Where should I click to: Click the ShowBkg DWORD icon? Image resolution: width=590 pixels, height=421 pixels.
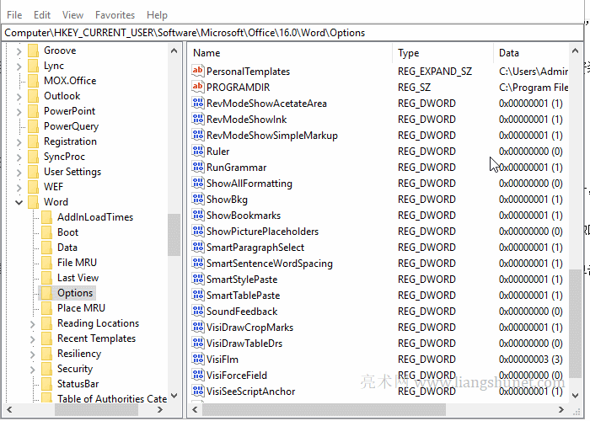pos(198,199)
